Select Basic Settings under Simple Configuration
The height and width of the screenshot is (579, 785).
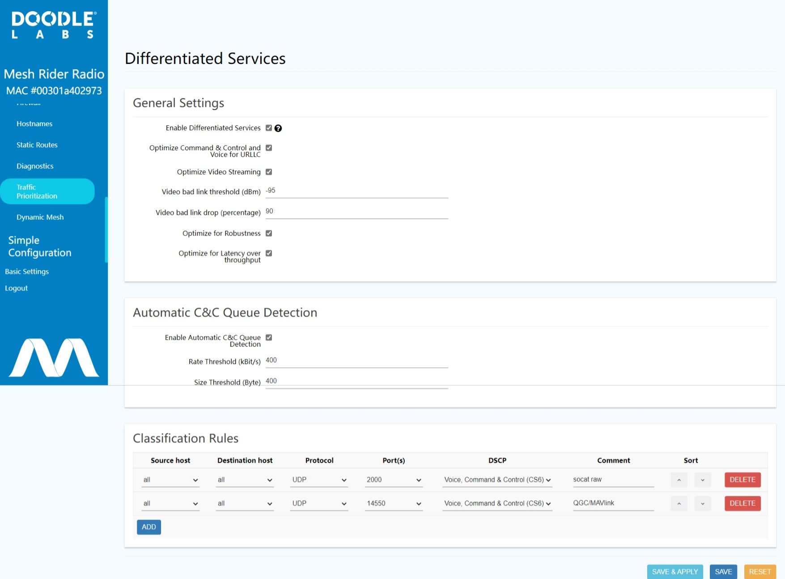[x=26, y=271]
